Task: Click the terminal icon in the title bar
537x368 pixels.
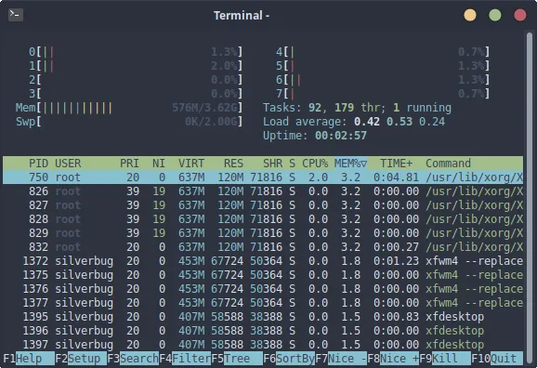Action: [16, 15]
